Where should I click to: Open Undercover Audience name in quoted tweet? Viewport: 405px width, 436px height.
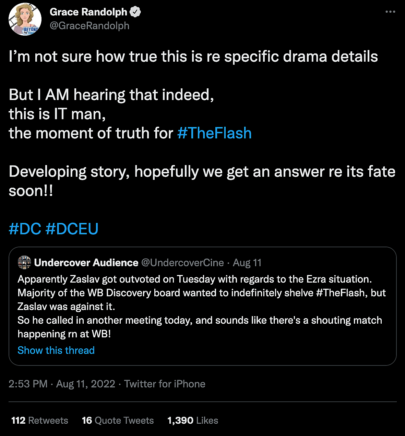click(86, 263)
